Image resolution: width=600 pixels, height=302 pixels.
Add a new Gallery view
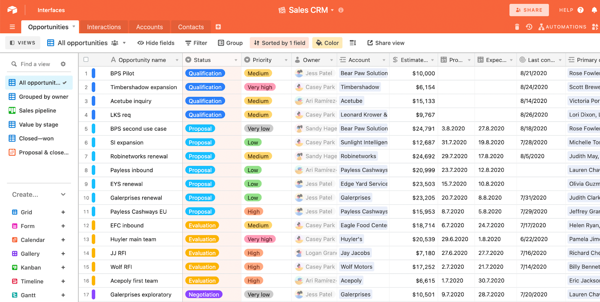[63, 254]
